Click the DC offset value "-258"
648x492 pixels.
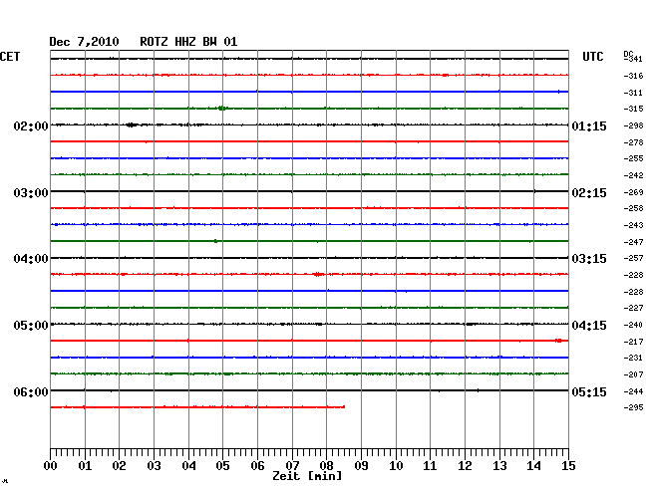(x=633, y=208)
